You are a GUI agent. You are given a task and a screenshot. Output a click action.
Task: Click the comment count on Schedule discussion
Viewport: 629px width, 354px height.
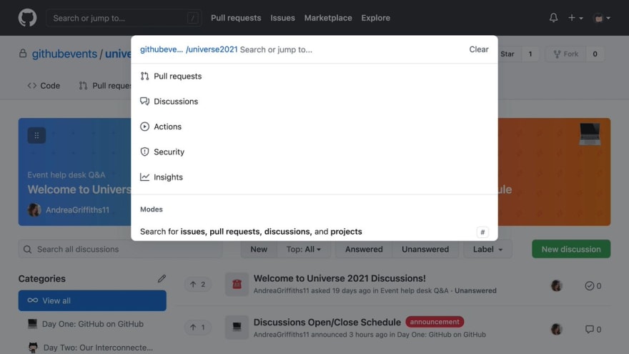click(x=593, y=329)
